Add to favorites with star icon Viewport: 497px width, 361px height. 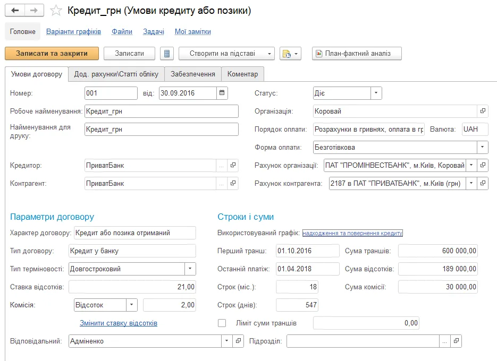click(x=56, y=11)
